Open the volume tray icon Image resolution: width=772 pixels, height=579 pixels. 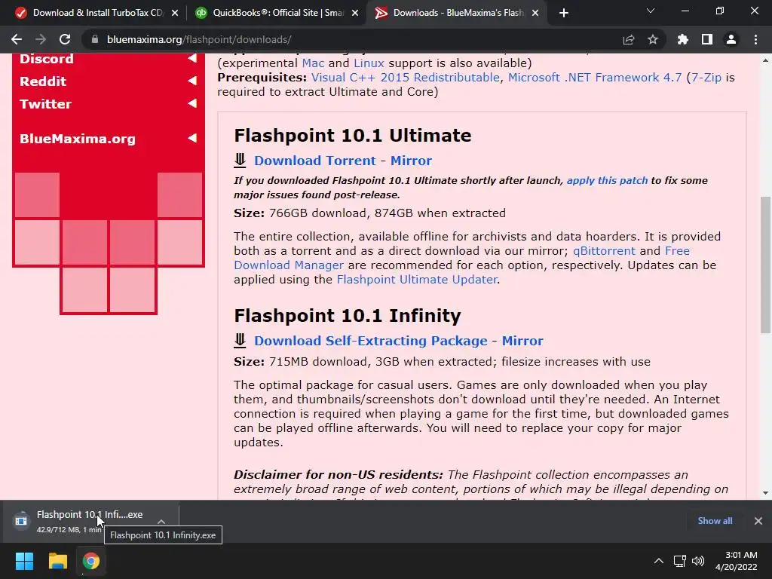coord(698,561)
